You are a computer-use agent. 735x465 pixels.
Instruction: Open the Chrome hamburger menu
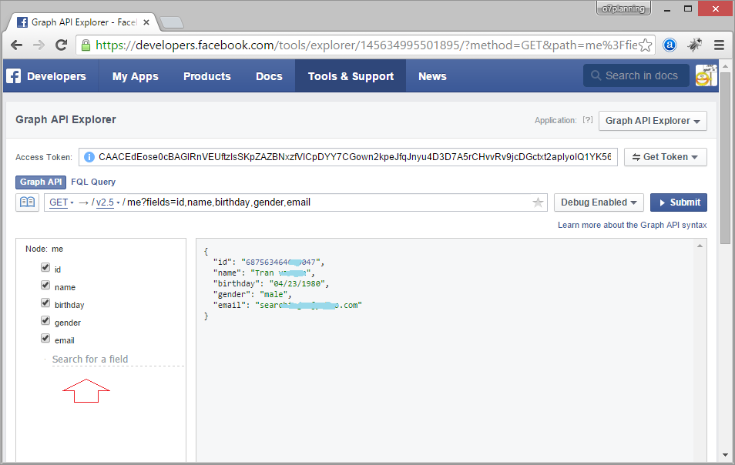coord(719,45)
